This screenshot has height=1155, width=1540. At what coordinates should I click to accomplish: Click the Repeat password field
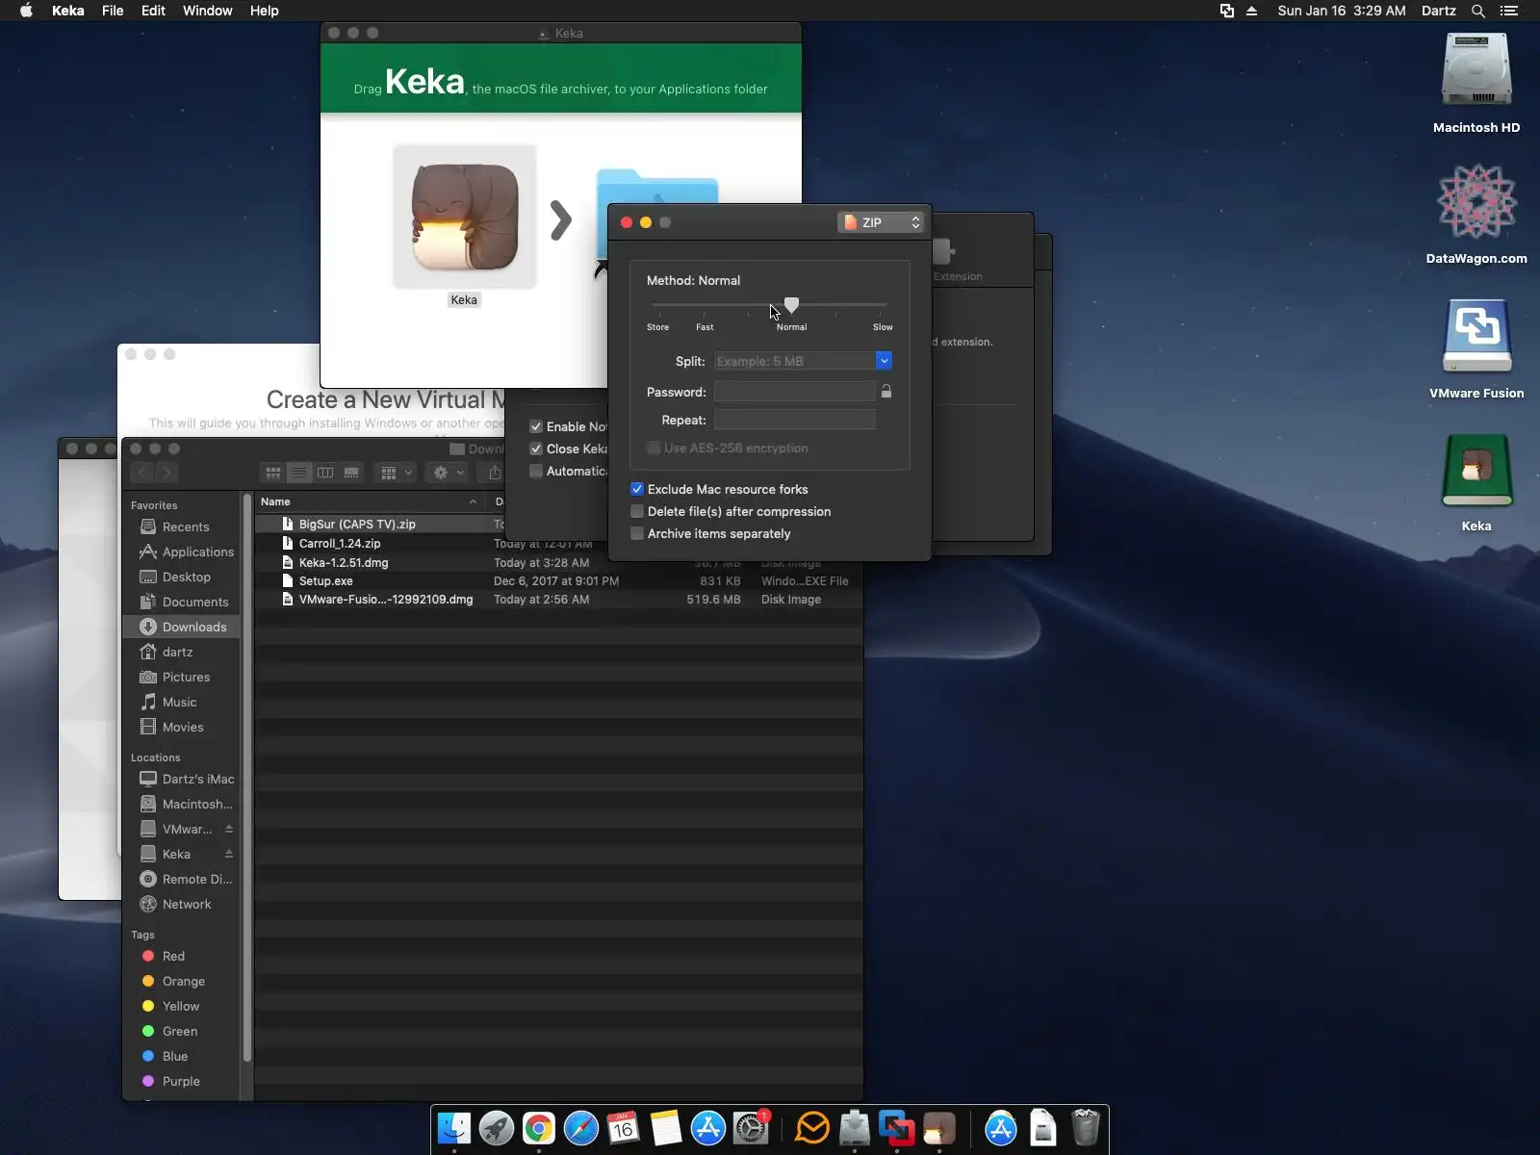[x=795, y=420]
